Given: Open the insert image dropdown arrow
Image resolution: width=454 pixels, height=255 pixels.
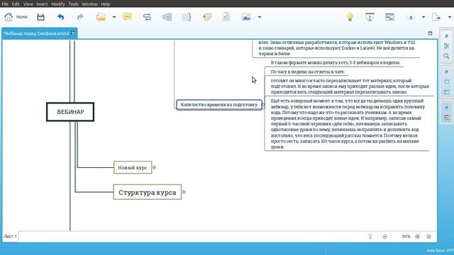Looking at the screenshot, I should coord(260,17).
